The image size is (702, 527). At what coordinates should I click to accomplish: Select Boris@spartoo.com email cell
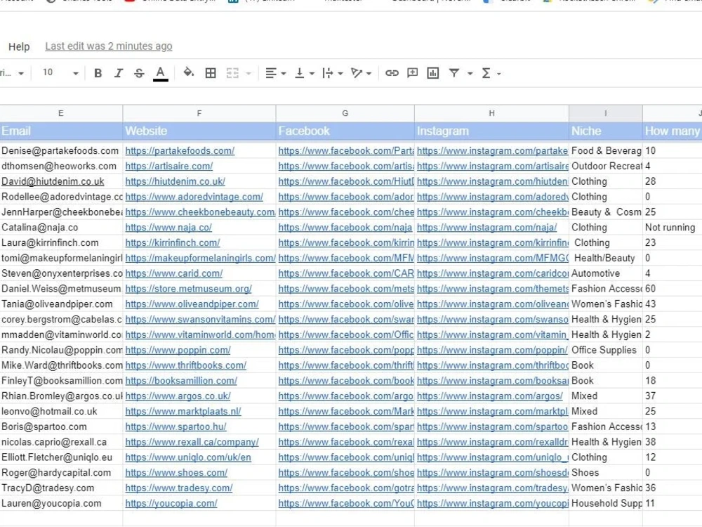coord(61,427)
